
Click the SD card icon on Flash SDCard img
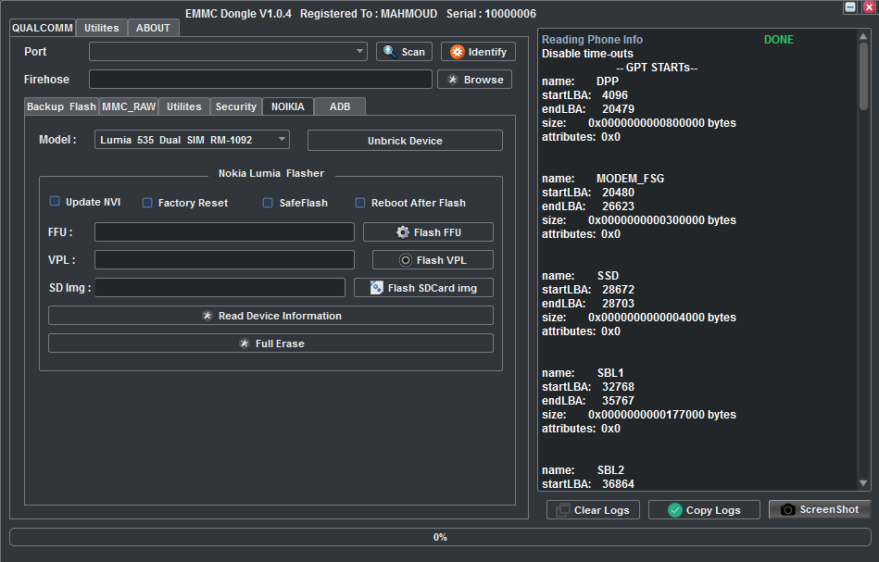tap(377, 288)
